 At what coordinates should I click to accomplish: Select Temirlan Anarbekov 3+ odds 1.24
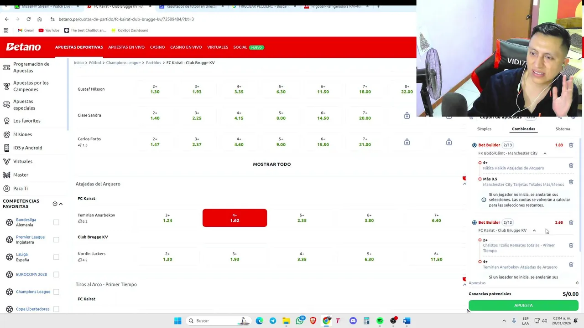(167, 218)
